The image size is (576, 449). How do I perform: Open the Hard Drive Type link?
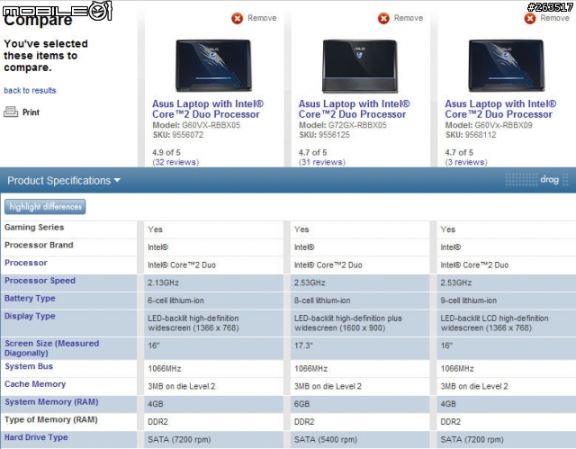(x=36, y=437)
